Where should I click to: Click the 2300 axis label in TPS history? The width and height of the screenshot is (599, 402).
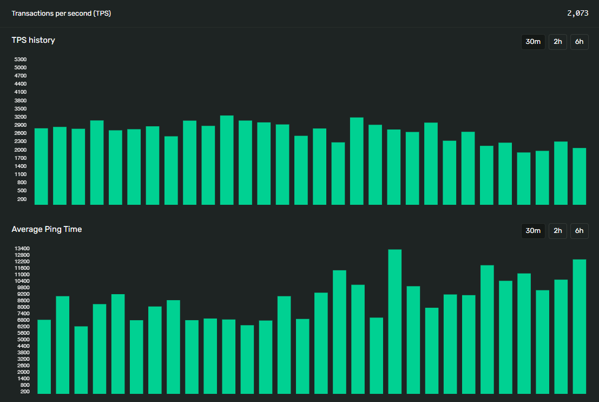[21, 141]
